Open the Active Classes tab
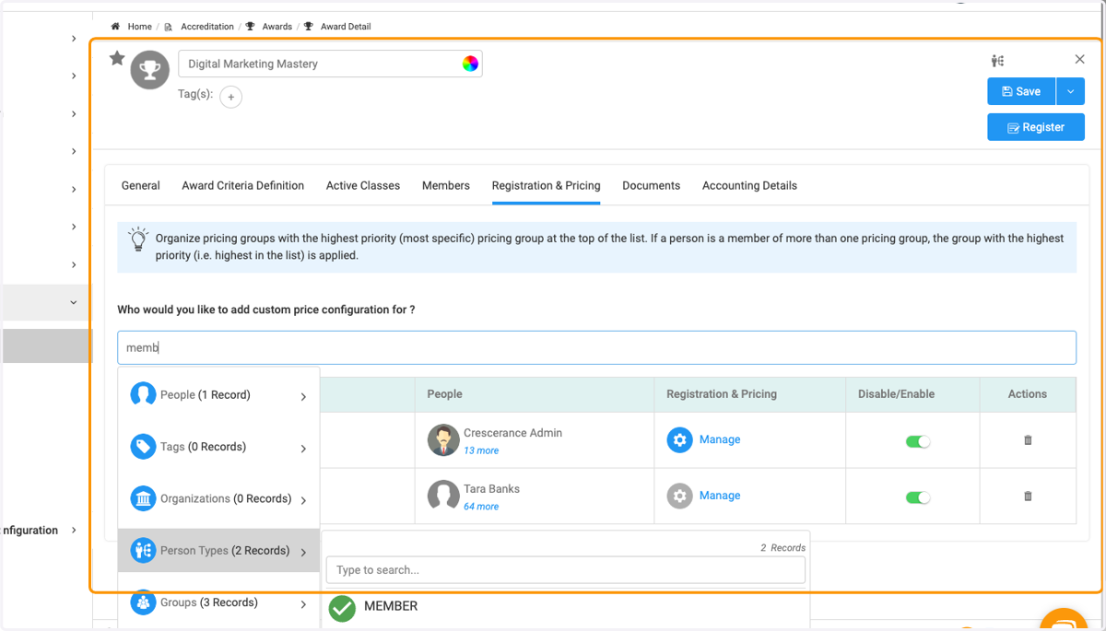 tap(363, 185)
